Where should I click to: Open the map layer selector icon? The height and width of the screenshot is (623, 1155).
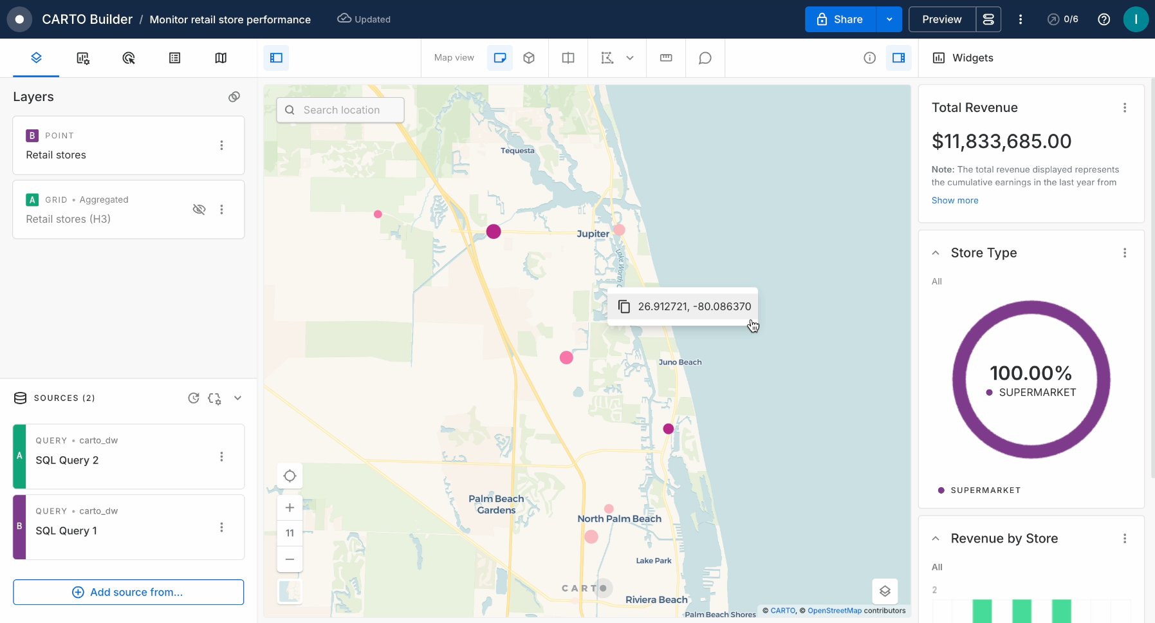(x=885, y=591)
